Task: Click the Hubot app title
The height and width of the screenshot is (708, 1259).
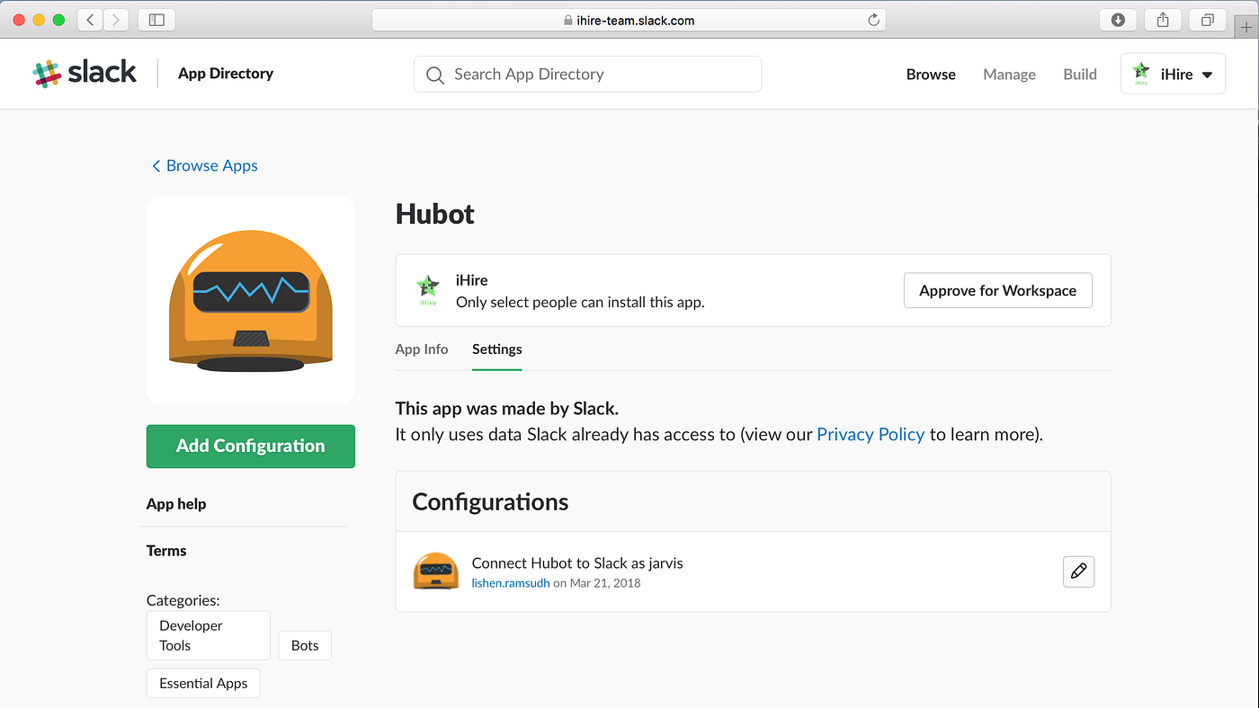Action: pos(435,214)
